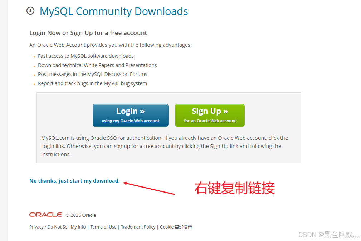This screenshot has height=241, width=361.
Task: Click the Oracle SSO authentication paragraph
Action: [x=164, y=146]
